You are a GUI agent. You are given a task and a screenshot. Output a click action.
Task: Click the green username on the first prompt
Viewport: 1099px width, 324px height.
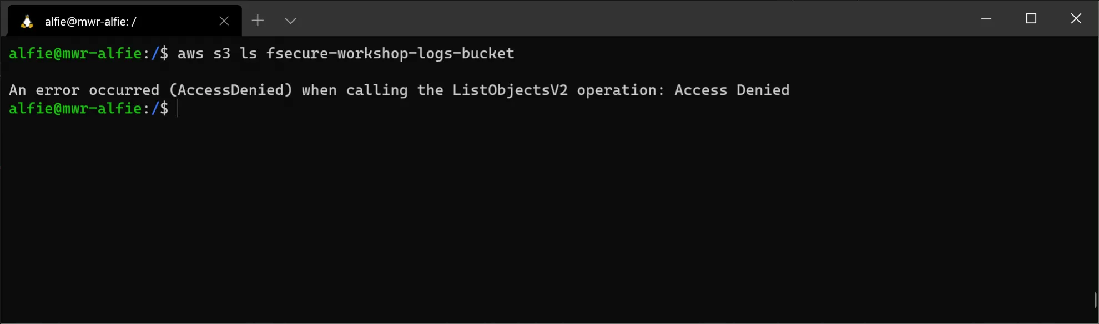[x=75, y=53]
